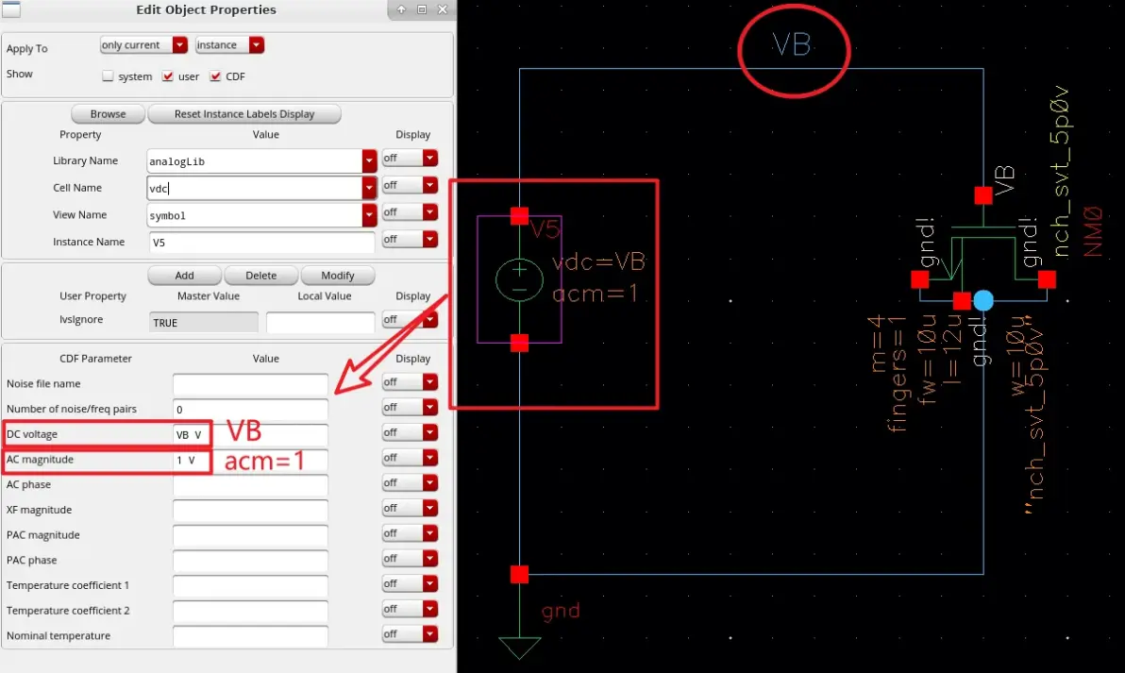Open DC voltage display off dropdown
Viewport: 1125px width, 673px height.
point(410,432)
